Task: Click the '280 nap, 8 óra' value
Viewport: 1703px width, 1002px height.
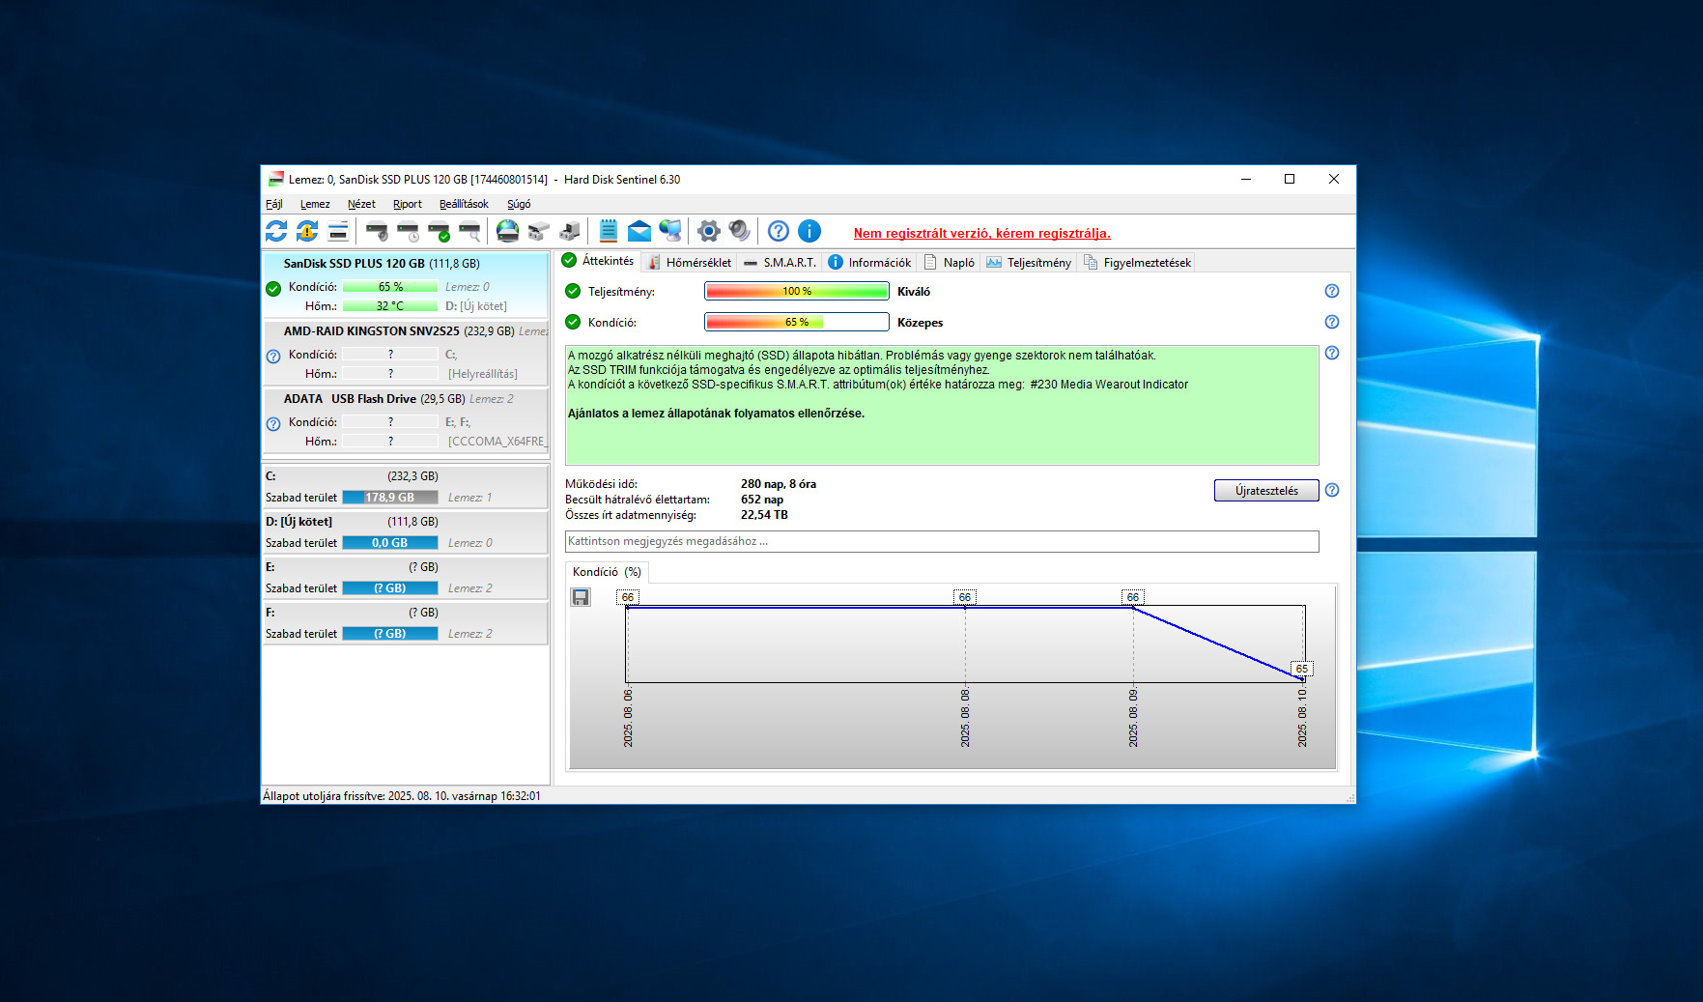Action: pyautogui.click(x=779, y=484)
